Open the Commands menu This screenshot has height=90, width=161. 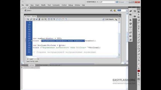tap(56, 5)
